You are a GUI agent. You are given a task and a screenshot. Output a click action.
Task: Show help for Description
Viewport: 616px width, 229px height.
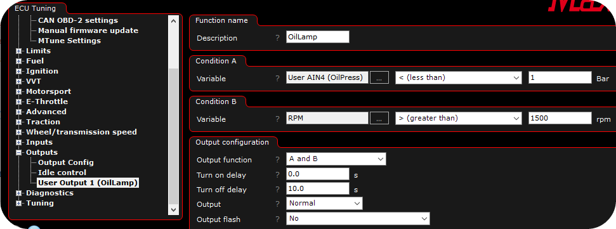click(277, 38)
